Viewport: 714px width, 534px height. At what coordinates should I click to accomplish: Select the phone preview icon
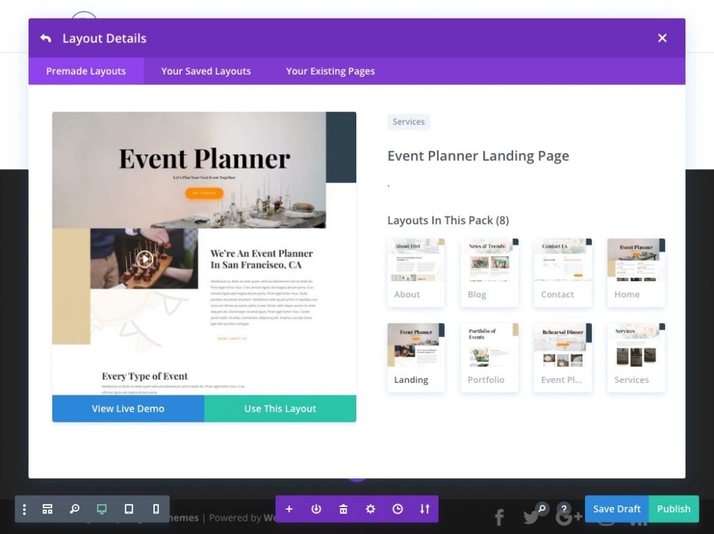(x=155, y=509)
